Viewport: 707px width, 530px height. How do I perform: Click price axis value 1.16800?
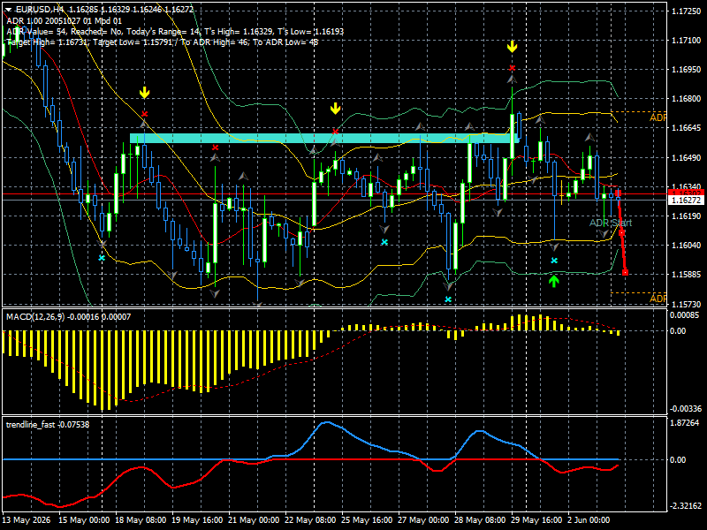(x=687, y=99)
